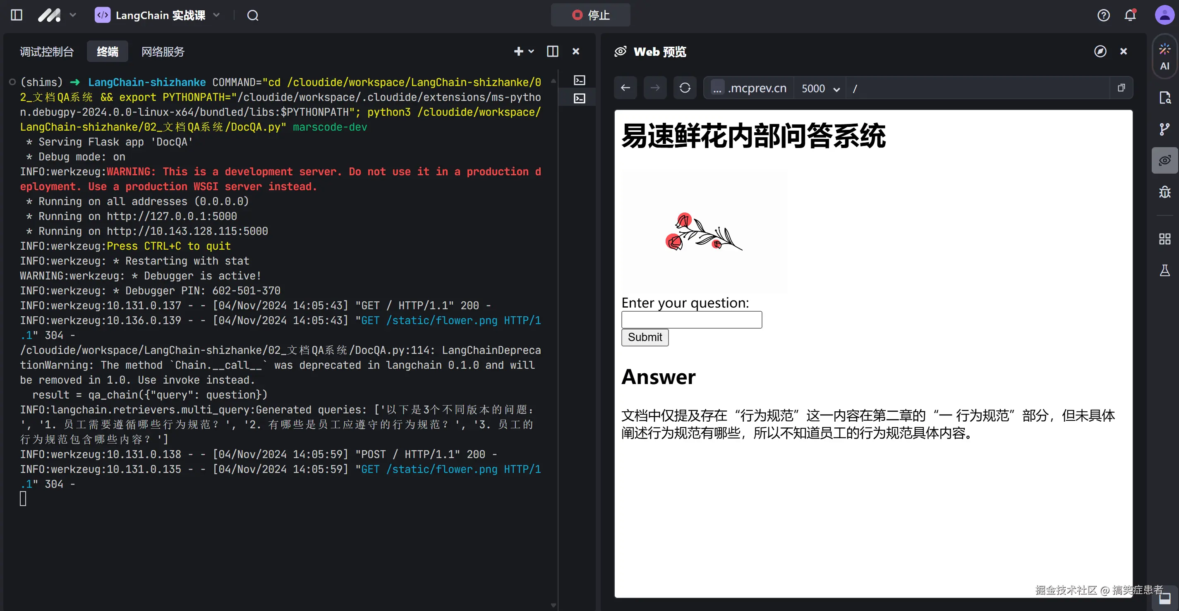Screen dimensions: 1179x611
Task: Open the testing flask icon
Action: click(1165, 270)
